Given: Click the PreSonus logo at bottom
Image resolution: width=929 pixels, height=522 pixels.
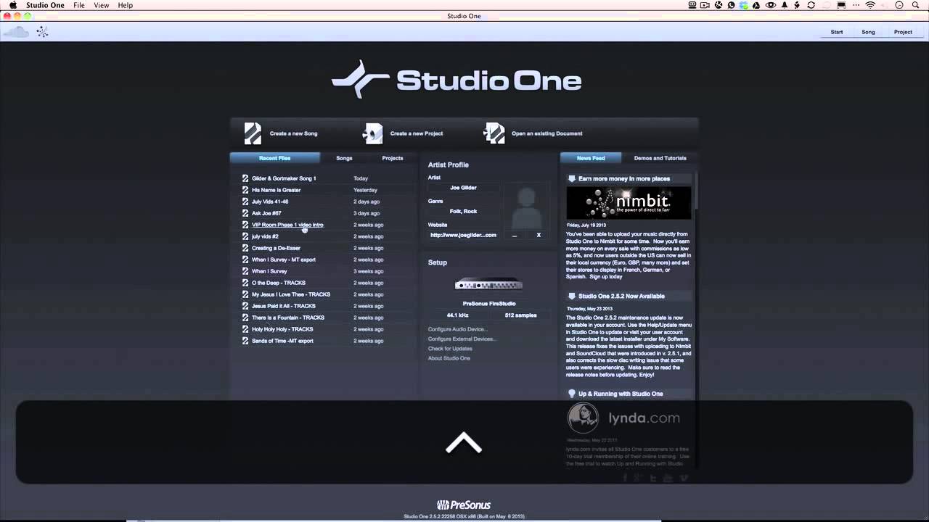Looking at the screenshot, I should pyautogui.click(x=464, y=505).
